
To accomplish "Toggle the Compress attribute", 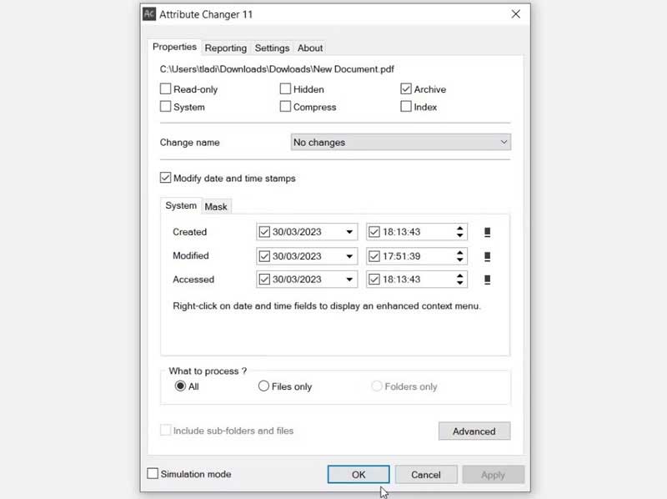I will pos(286,107).
